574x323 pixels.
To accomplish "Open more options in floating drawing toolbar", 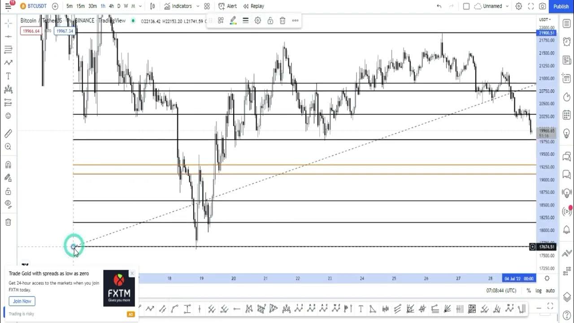I will point(295,20).
